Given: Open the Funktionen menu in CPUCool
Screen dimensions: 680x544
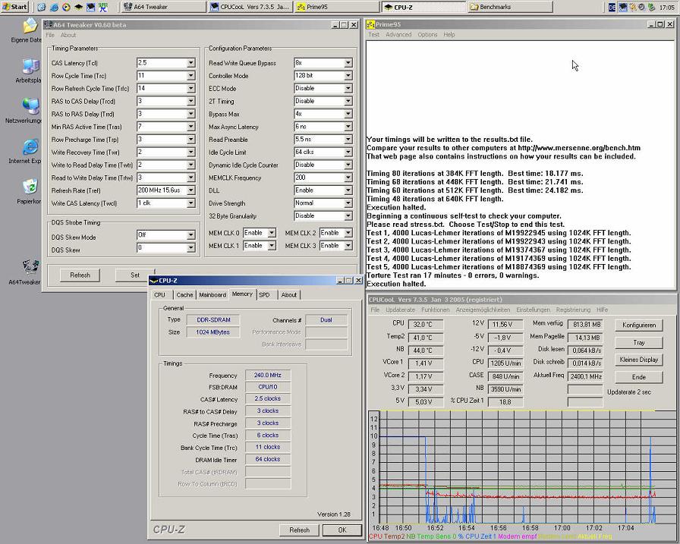Looking at the screenshot, I should [x=436, y=310].
